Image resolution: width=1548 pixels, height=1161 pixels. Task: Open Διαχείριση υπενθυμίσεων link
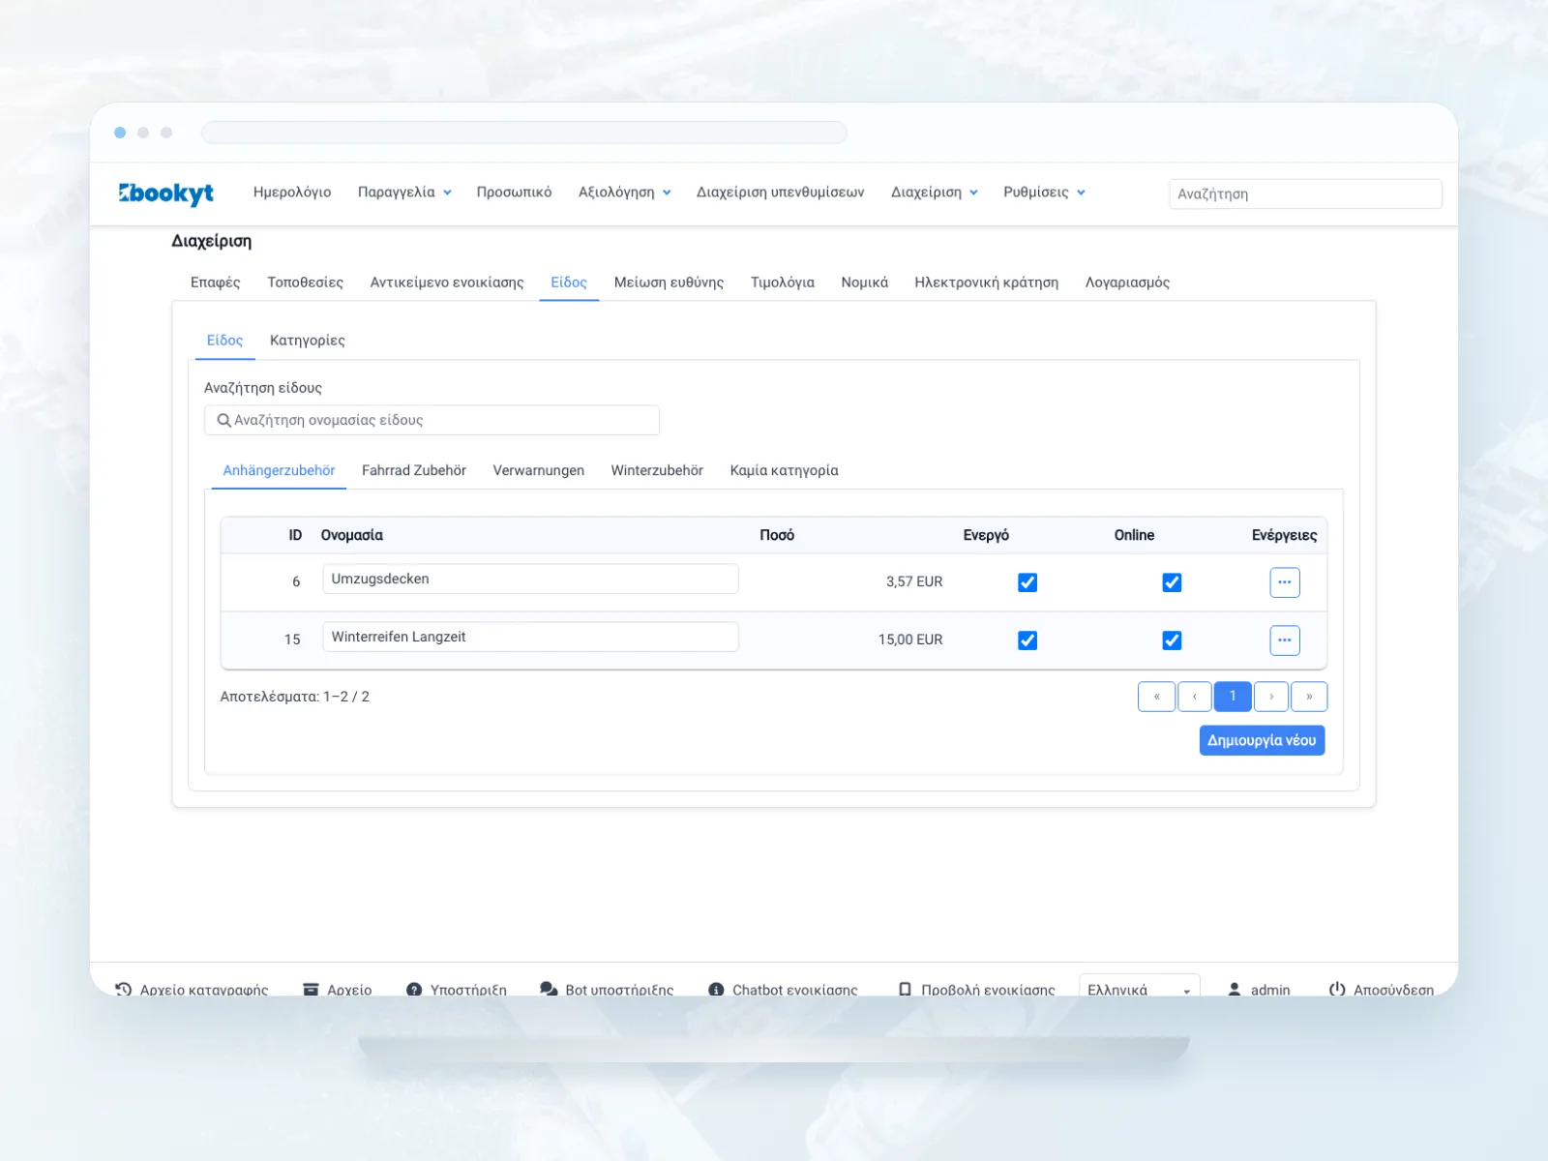pyautogui.click(x=781, y=193)
